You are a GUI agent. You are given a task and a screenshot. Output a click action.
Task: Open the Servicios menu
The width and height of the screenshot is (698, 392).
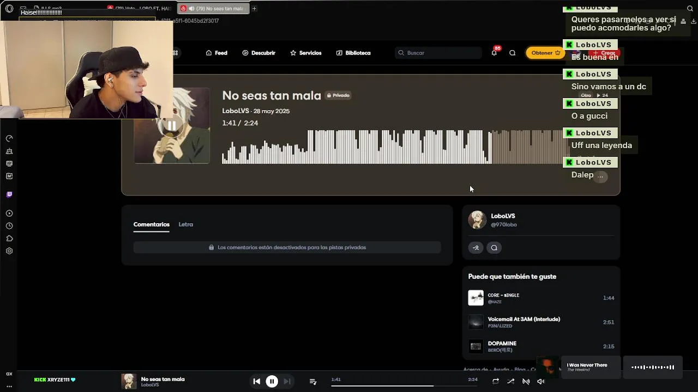[x=305, y=53]
